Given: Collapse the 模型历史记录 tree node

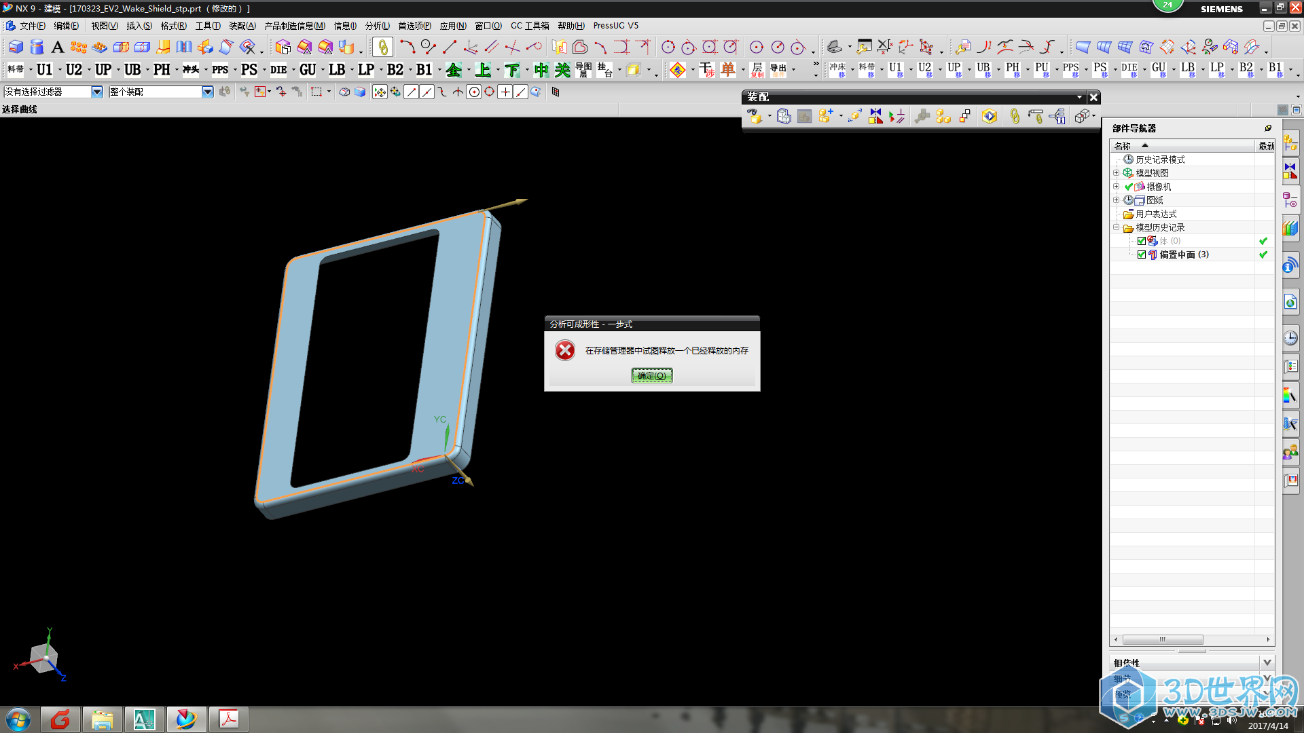Looking at the screenshot, I should 1116,227.
